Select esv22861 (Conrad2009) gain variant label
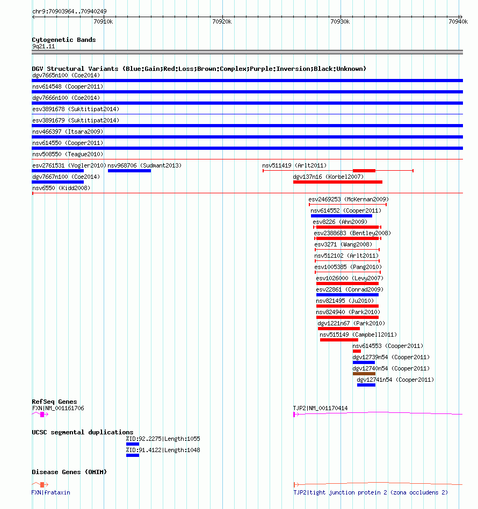 coord(350,289)
